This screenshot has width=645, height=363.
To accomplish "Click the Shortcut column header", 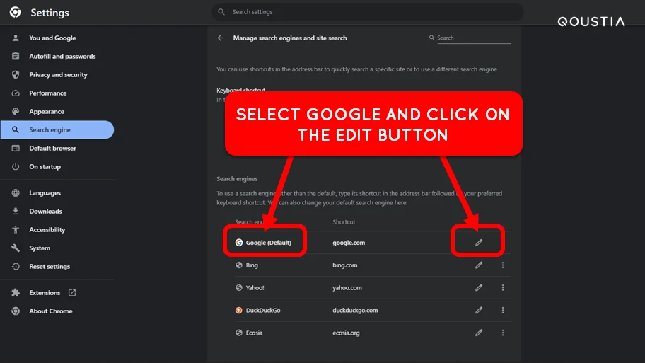I will [x=344, y=222].
